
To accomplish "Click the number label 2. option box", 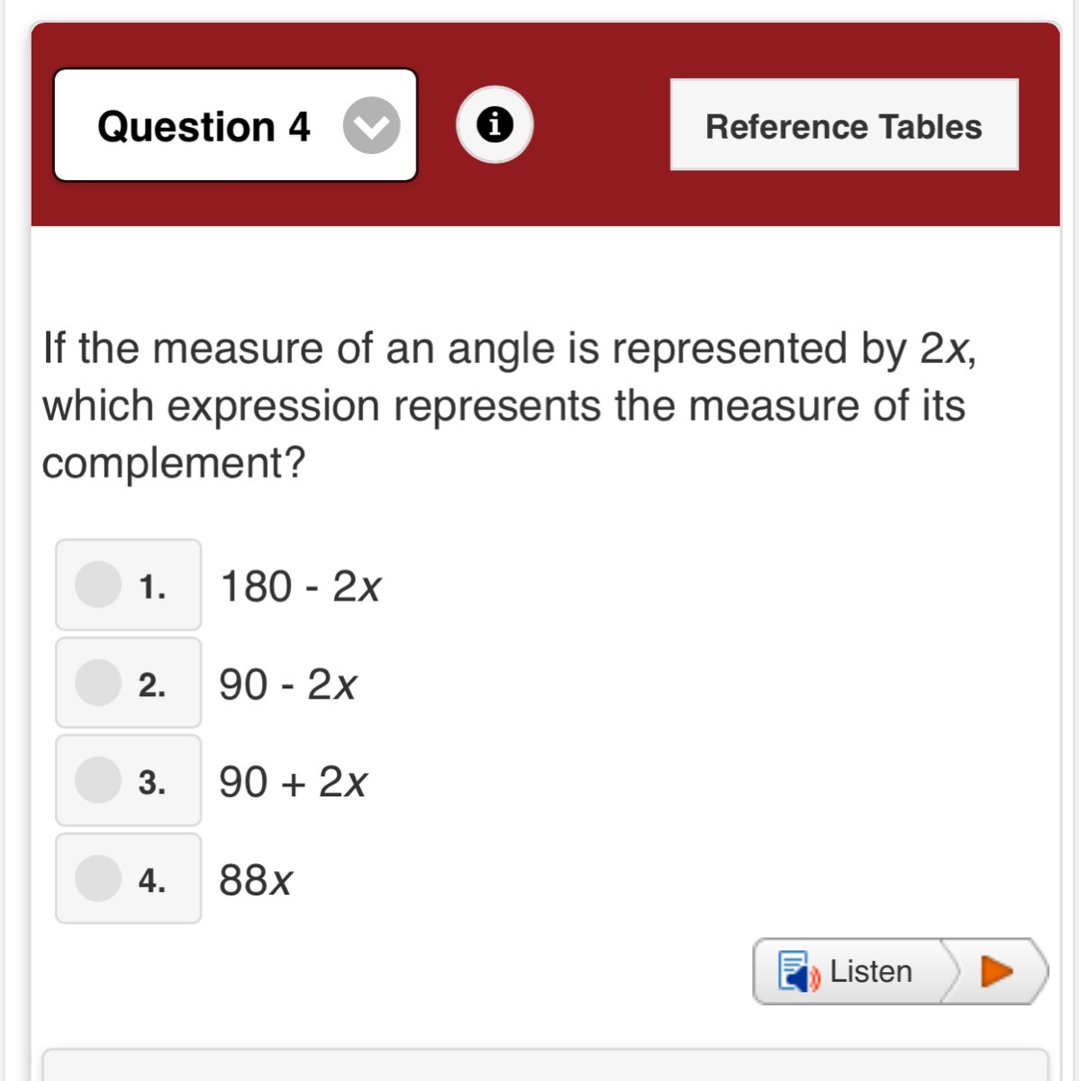I will 152,685.
